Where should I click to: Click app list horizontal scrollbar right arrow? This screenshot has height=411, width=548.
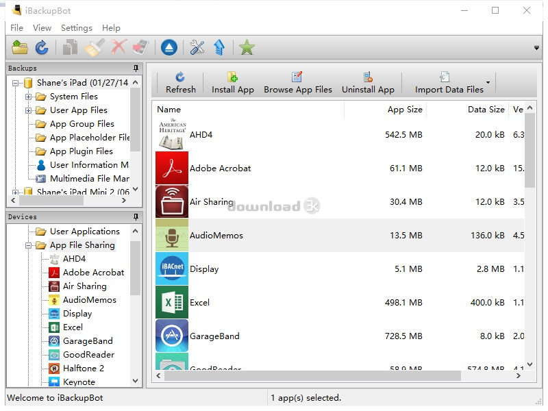(519, 375)
